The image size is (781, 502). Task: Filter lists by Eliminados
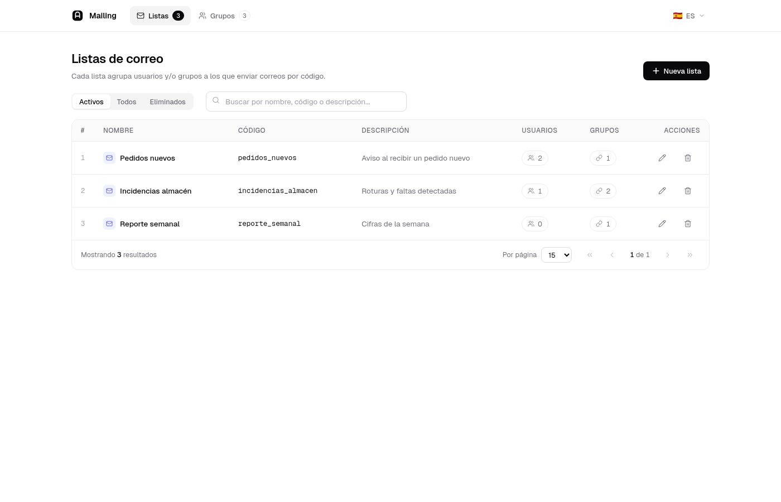tap(167, 102)
